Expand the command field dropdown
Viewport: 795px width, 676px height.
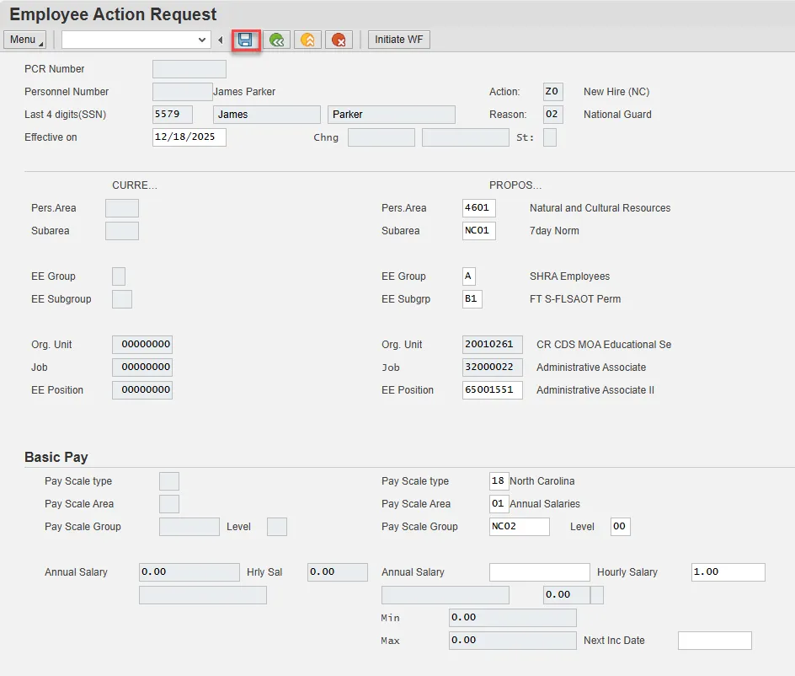click(x=202, y=40)
